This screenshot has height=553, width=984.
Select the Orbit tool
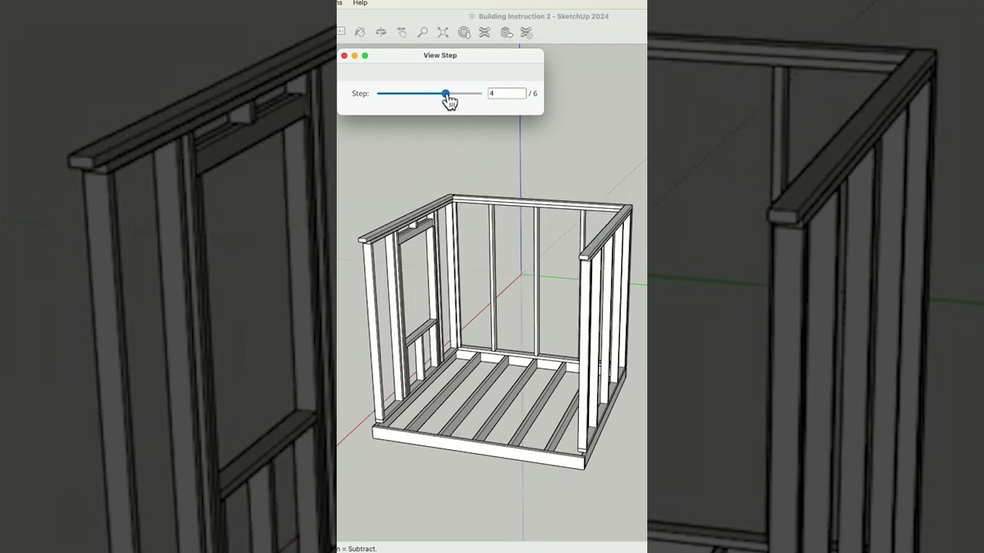(x=360, y=32)
